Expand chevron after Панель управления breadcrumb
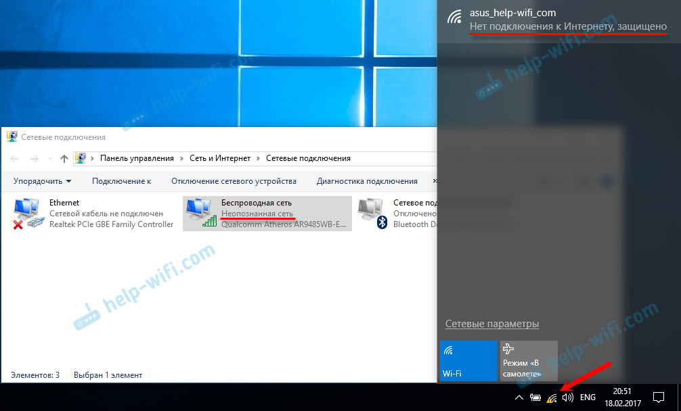Screen dimensions: 681x411 coord(181,159)
